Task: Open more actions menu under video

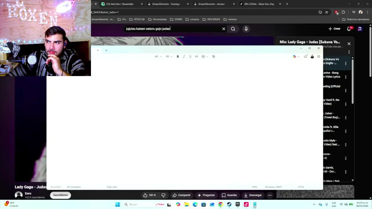Action: tap(270, 195)
